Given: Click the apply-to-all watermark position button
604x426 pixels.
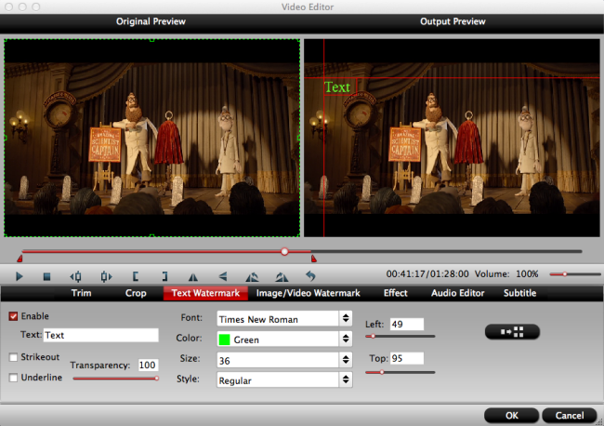Looking at the screenshot, I should [x=512, y=331].
